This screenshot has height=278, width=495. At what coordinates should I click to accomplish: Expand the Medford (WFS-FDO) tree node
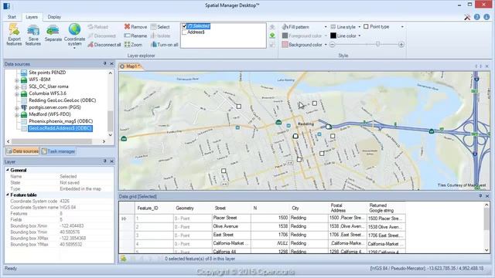tap(17, 115)
